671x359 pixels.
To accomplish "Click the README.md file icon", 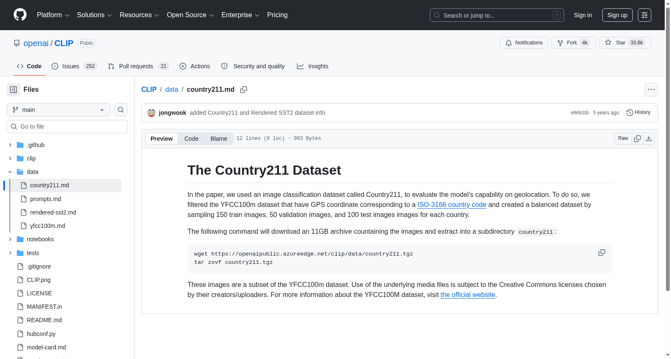I will 20,320.
